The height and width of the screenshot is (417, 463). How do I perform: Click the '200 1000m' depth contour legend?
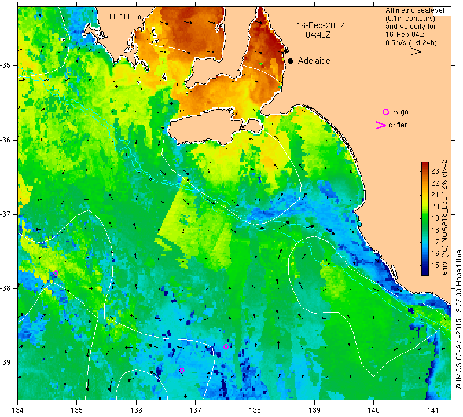(122, 17)
